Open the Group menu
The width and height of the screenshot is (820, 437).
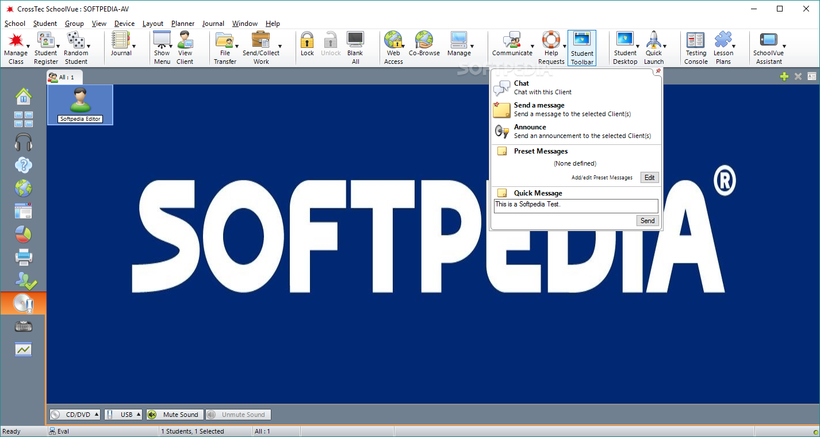[74, 24]
